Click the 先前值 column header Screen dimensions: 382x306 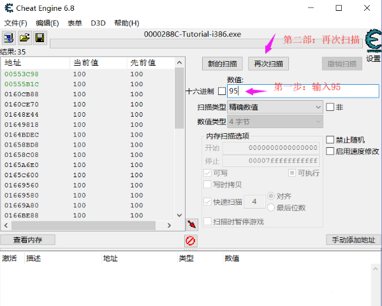coord(151,63)
